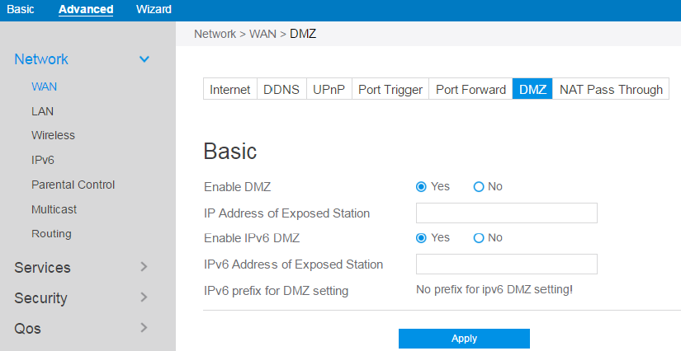Open the Internet tab
This screenshot has height=351, width=681.
(229, 90)
